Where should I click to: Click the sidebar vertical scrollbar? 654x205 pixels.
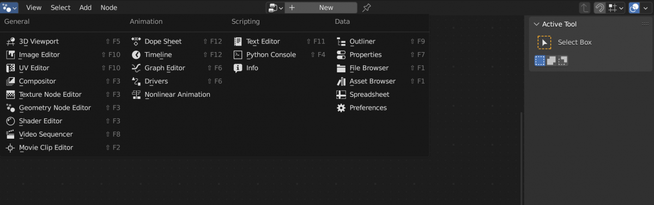[x=522, y=158]
